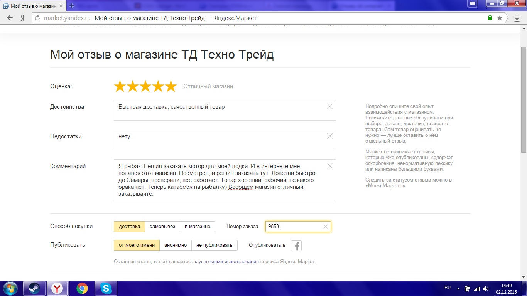The height and width of the screenshot is (296, 527).
Task: Click the Отличный магазин rating label
Action: pos(208,86)
